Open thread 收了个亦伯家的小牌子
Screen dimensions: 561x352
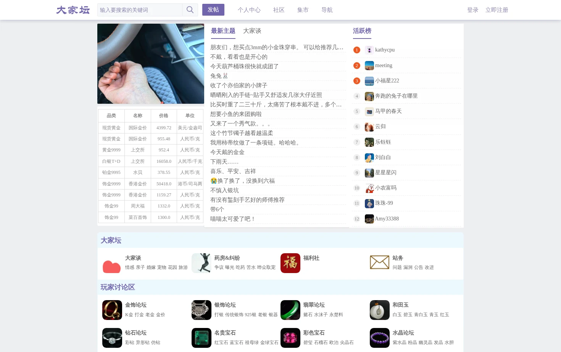239,85
